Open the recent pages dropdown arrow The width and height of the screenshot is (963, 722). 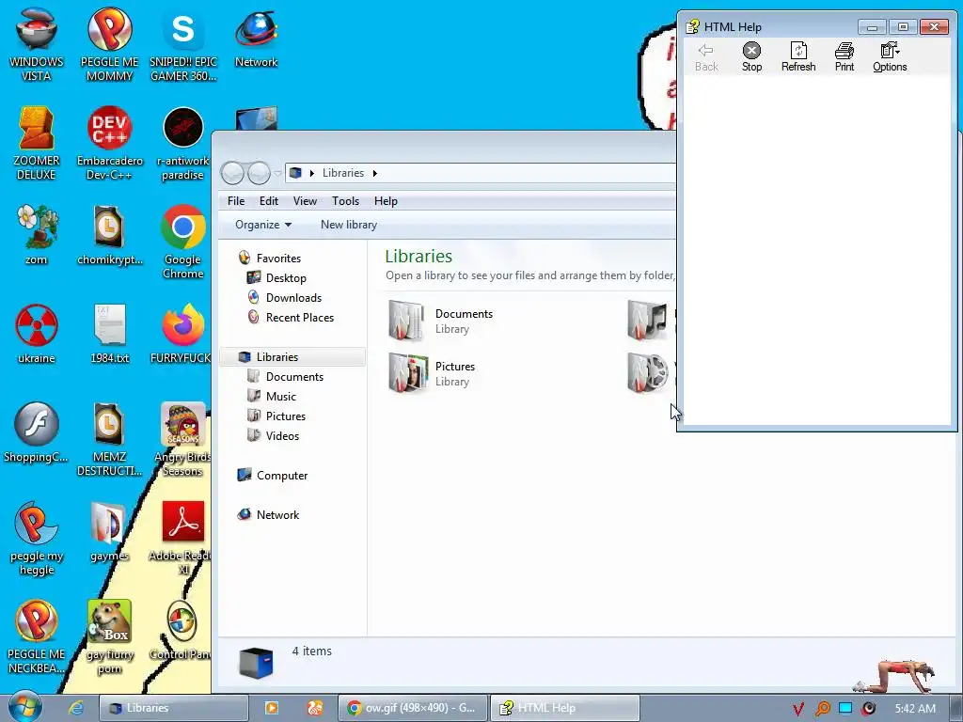277,174
